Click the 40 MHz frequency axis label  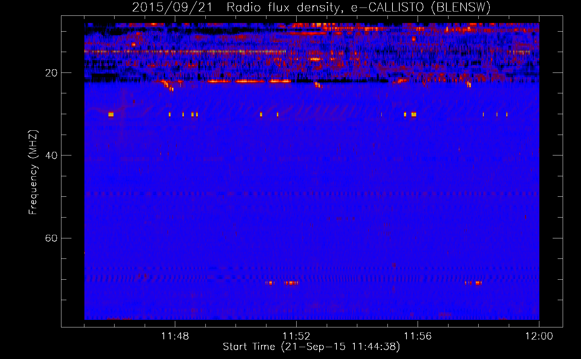click(51, 155)
